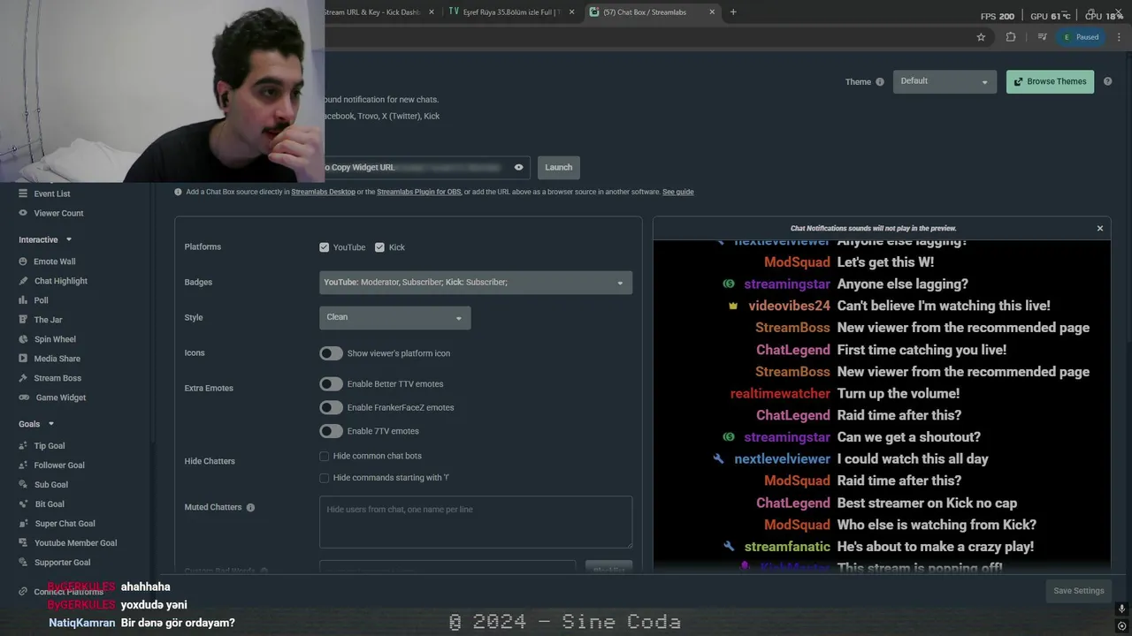Open the Media Share widget
Screen dimensions: 1132x636
pyautogui.click(x=57, y=359)
